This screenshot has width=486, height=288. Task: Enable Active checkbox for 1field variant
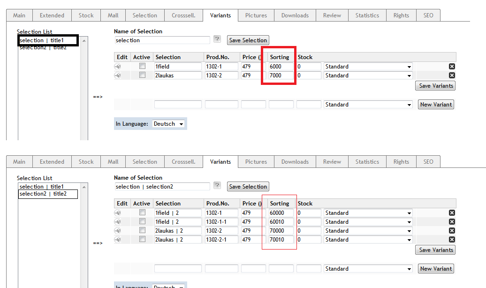coord(142,66)
